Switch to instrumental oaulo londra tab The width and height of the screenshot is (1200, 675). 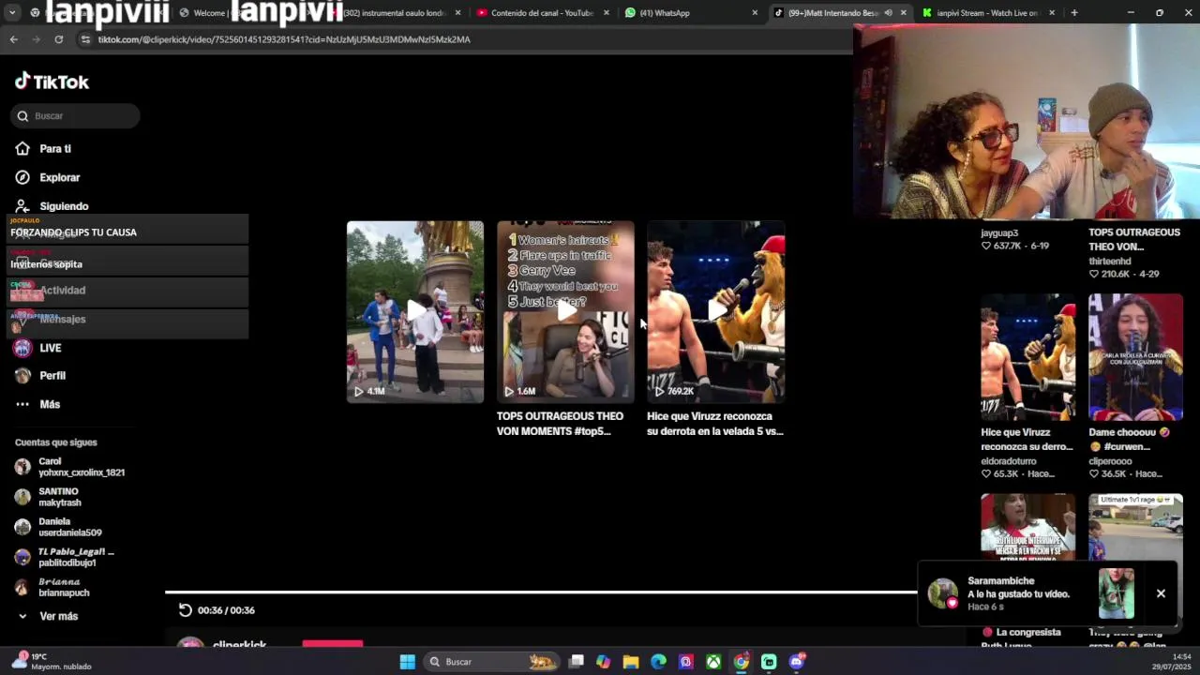pos(395,13)
